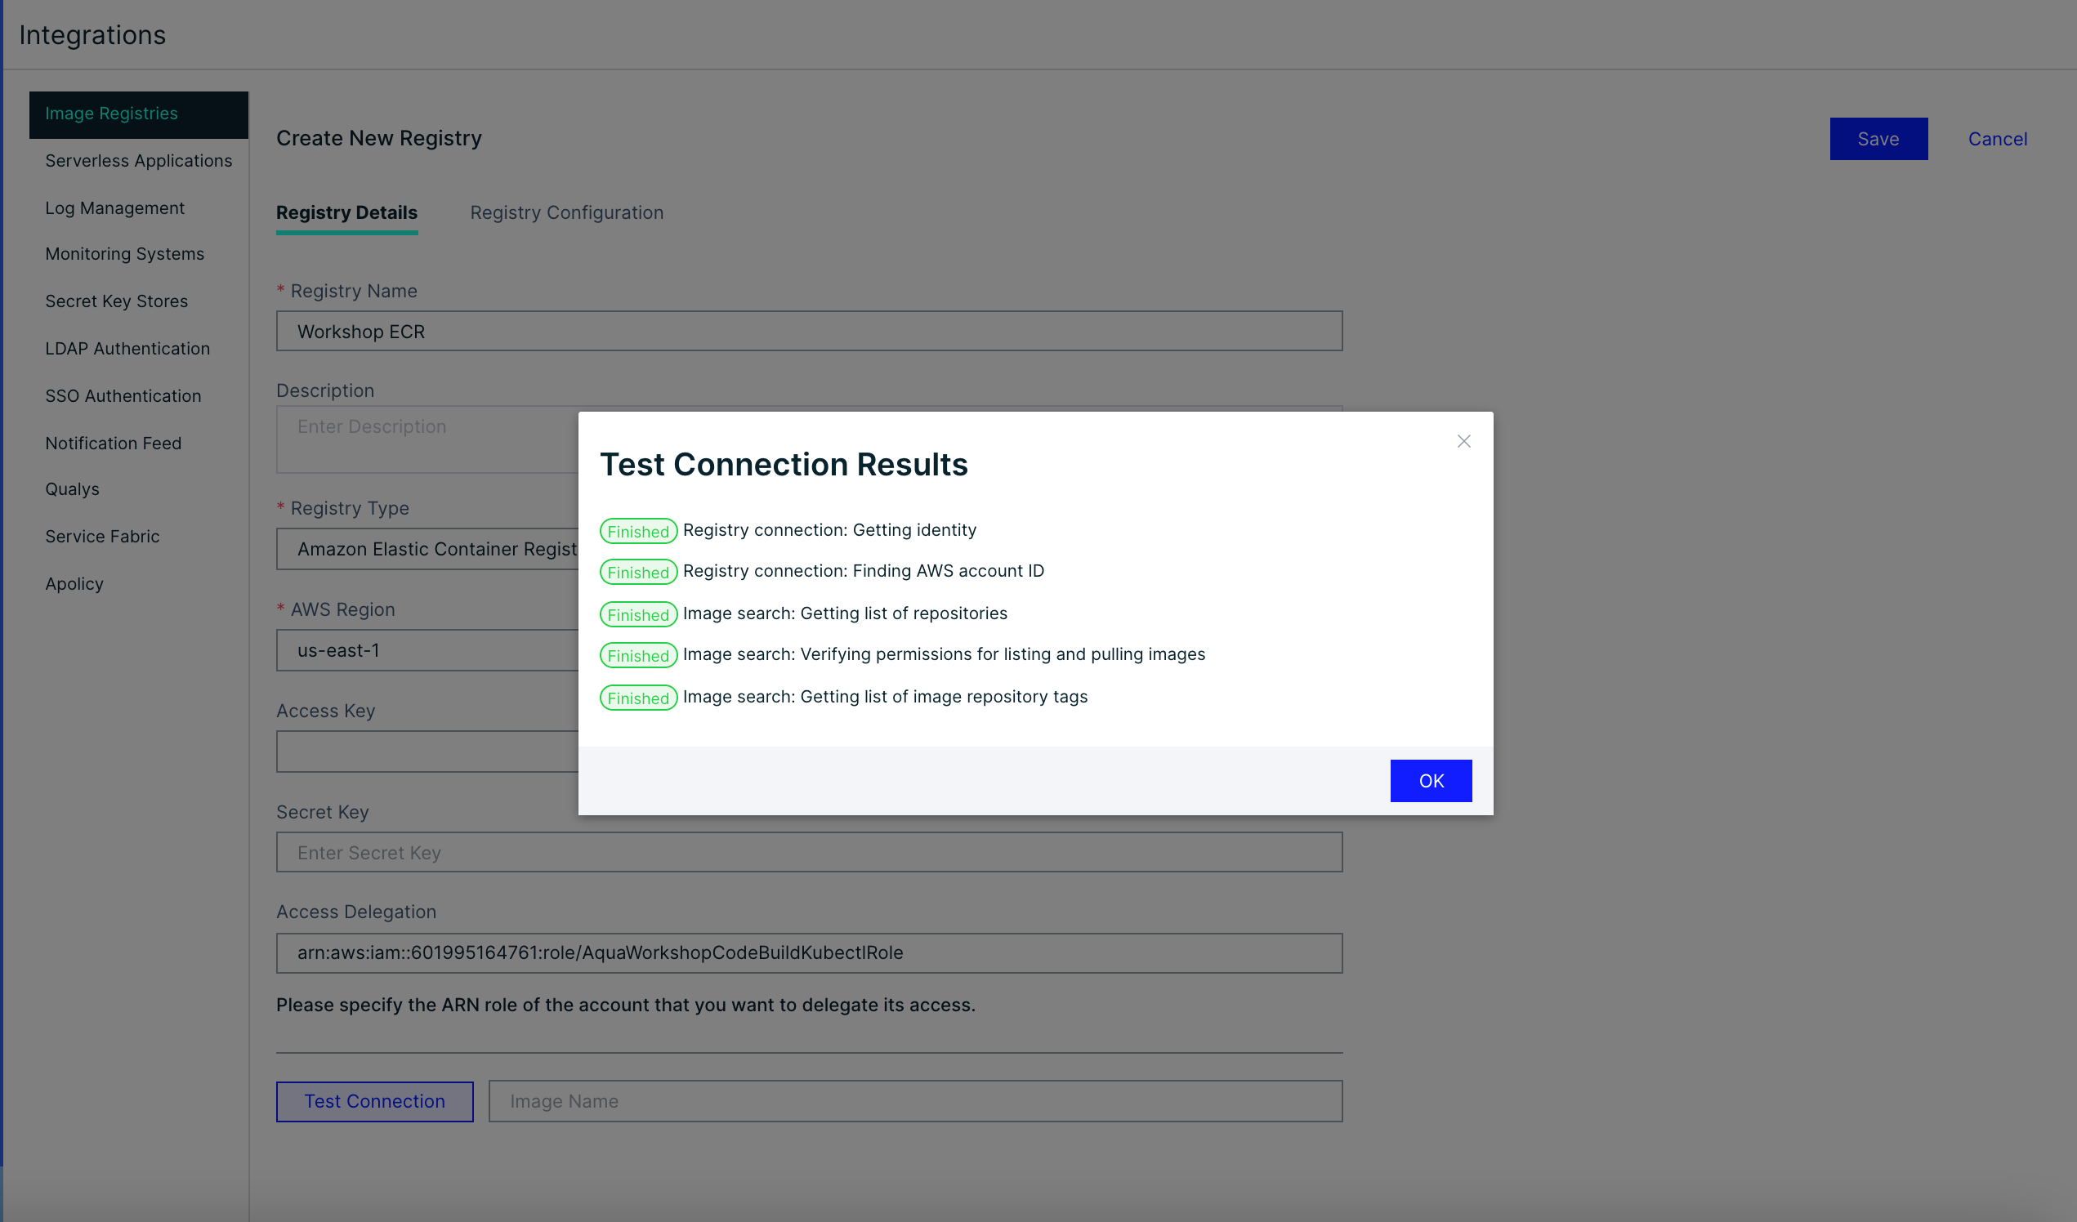Click Finished badge for image repository tags

tap(639, 698)
